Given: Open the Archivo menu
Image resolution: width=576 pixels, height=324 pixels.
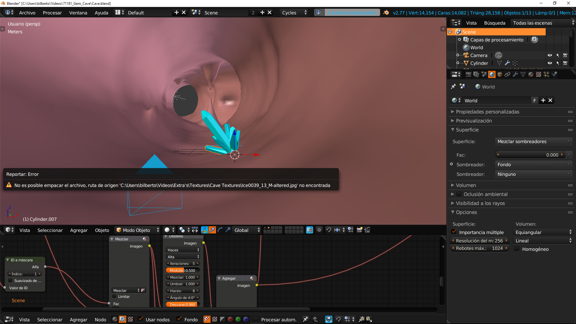Looking at the screenshot, I should (x=27, y=13).
